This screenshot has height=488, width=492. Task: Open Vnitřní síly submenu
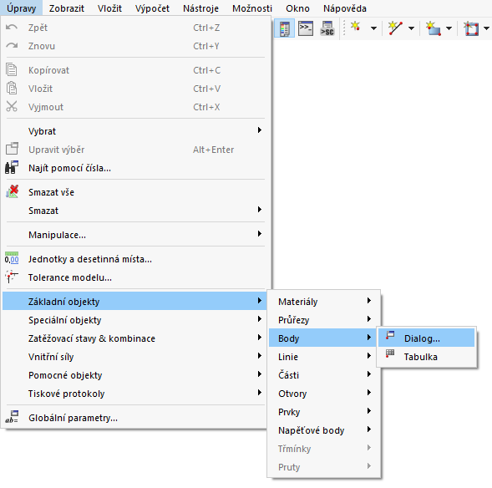point(134,357)
